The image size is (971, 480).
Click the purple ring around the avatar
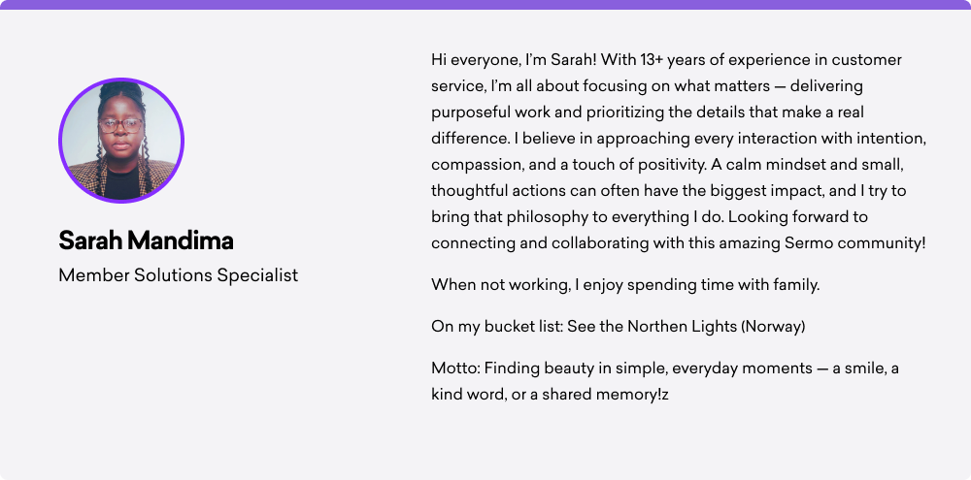point(121,80)
